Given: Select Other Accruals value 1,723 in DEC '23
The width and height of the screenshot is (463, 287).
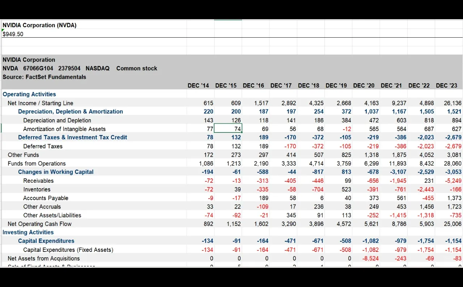Looking at the screenshot, I should tap(454, 207).
